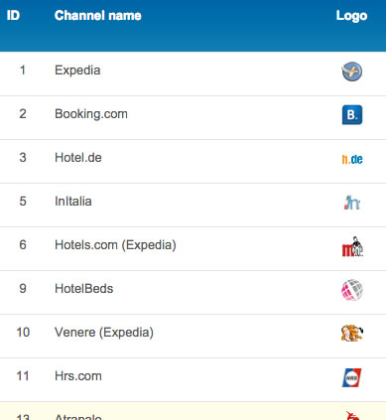Click the InItalia logo icon
386x420 pixels.
352,203
